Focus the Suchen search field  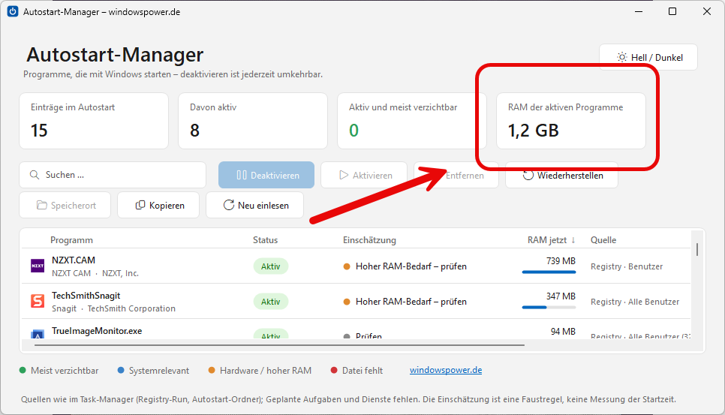click(113, 175)
